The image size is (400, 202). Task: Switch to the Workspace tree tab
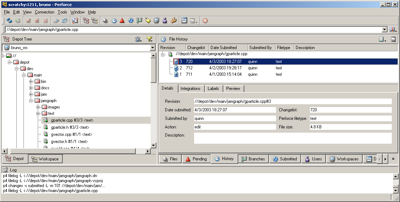pyautogui.click(x=45, y=159)
